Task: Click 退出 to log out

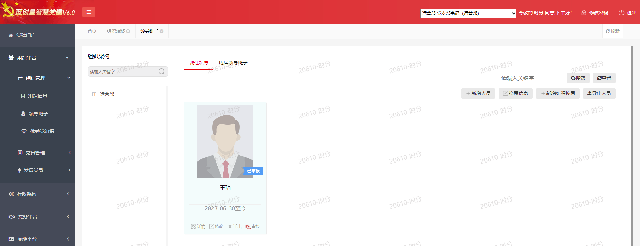Action: coord(631,13)
